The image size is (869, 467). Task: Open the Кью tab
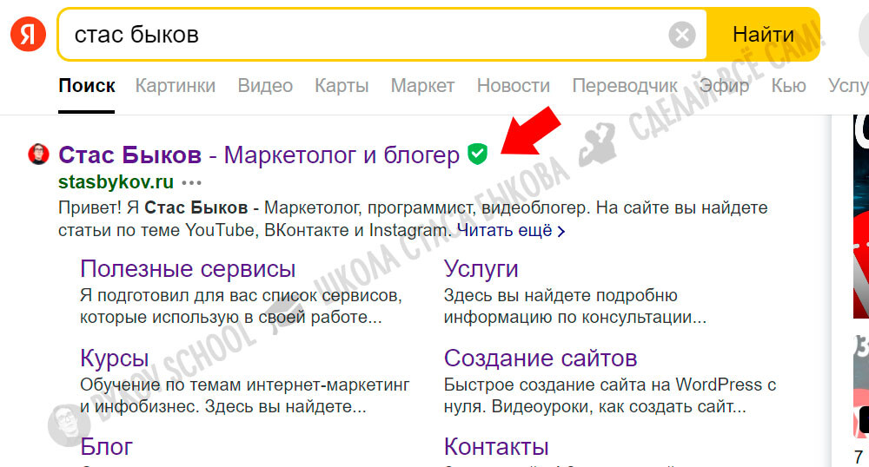click(788, 85)
